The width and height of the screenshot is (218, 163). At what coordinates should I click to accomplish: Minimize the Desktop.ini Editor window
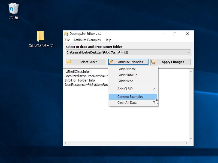point(163,34)
